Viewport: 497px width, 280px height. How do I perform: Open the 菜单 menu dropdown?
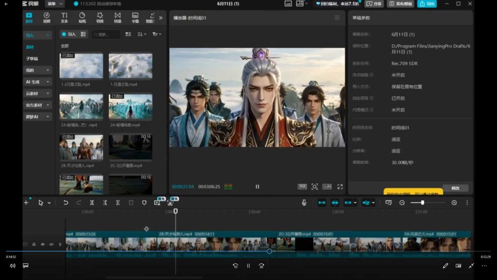[x=55, y=4]
